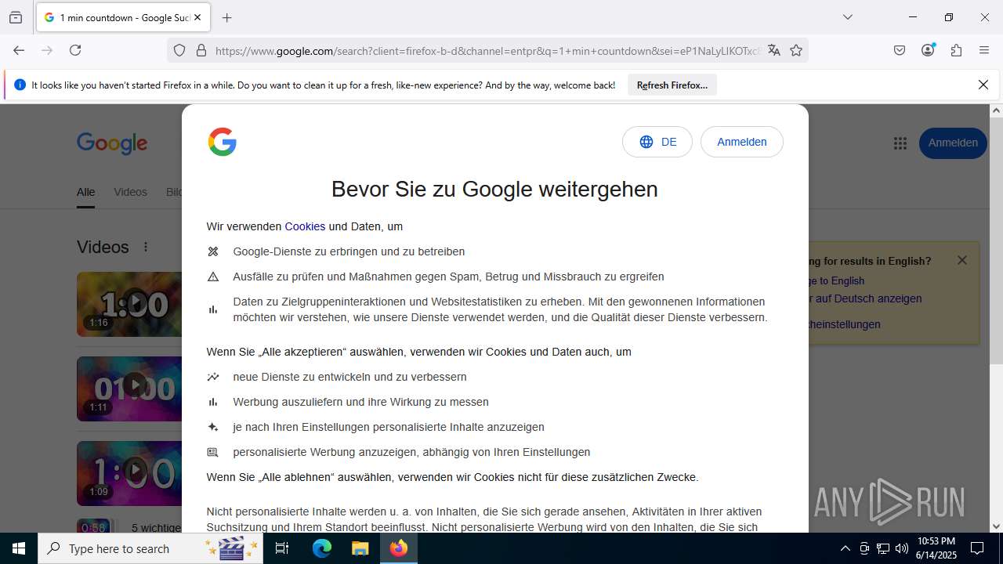Open the Pocket save icon

[x=900, y=50]
